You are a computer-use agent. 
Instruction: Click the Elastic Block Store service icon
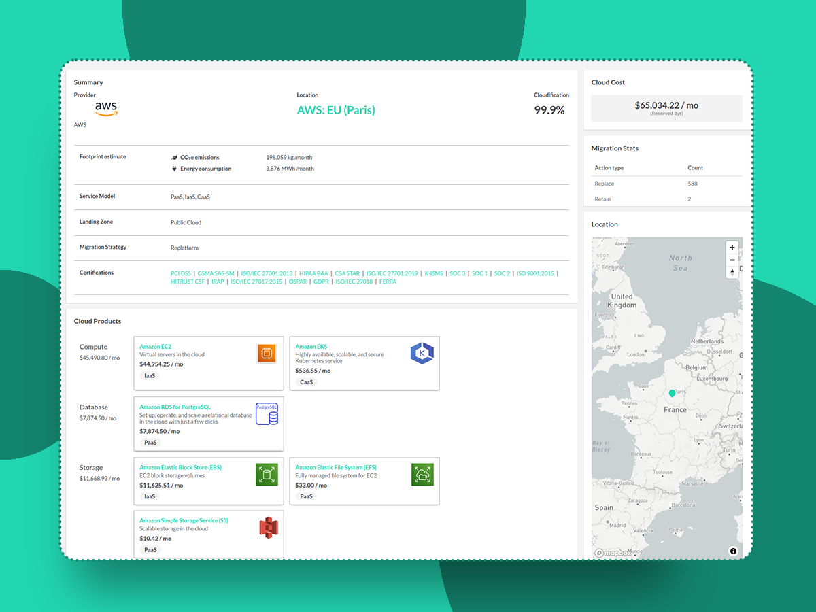267,474
